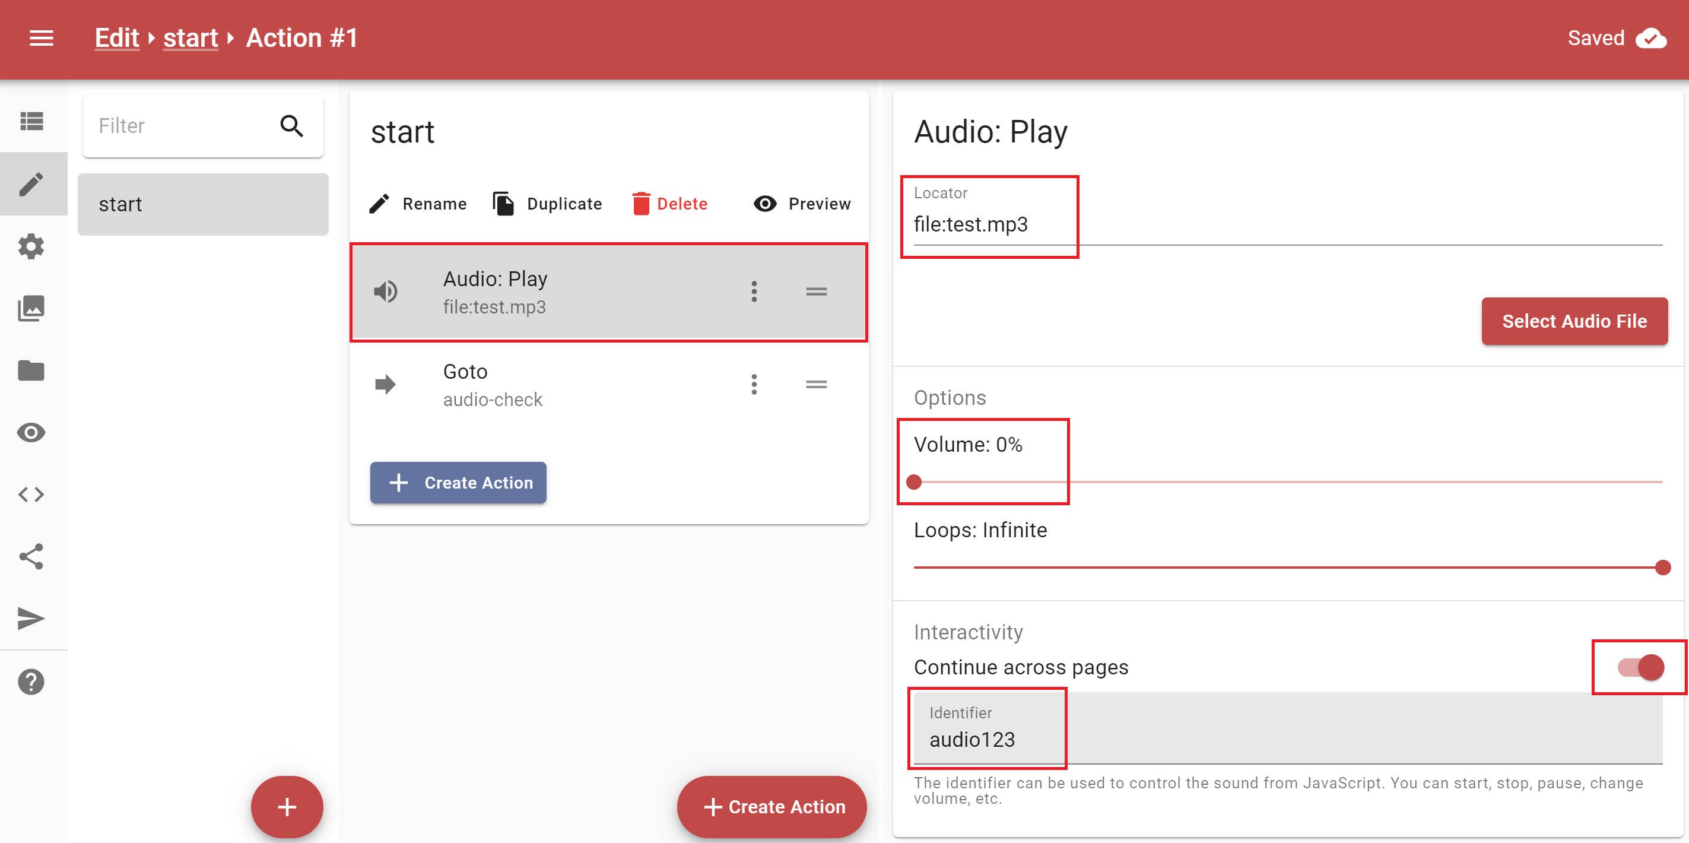Click the red floating Create Action button
The height and width of the screenshot is (843, 1689).
click(772, 806)
